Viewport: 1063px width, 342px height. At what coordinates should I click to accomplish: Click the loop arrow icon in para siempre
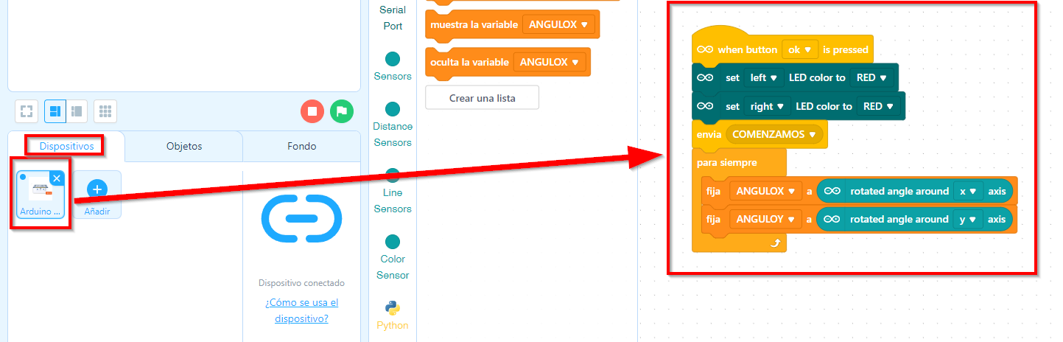pyautogui.click(x=774, y=242)
